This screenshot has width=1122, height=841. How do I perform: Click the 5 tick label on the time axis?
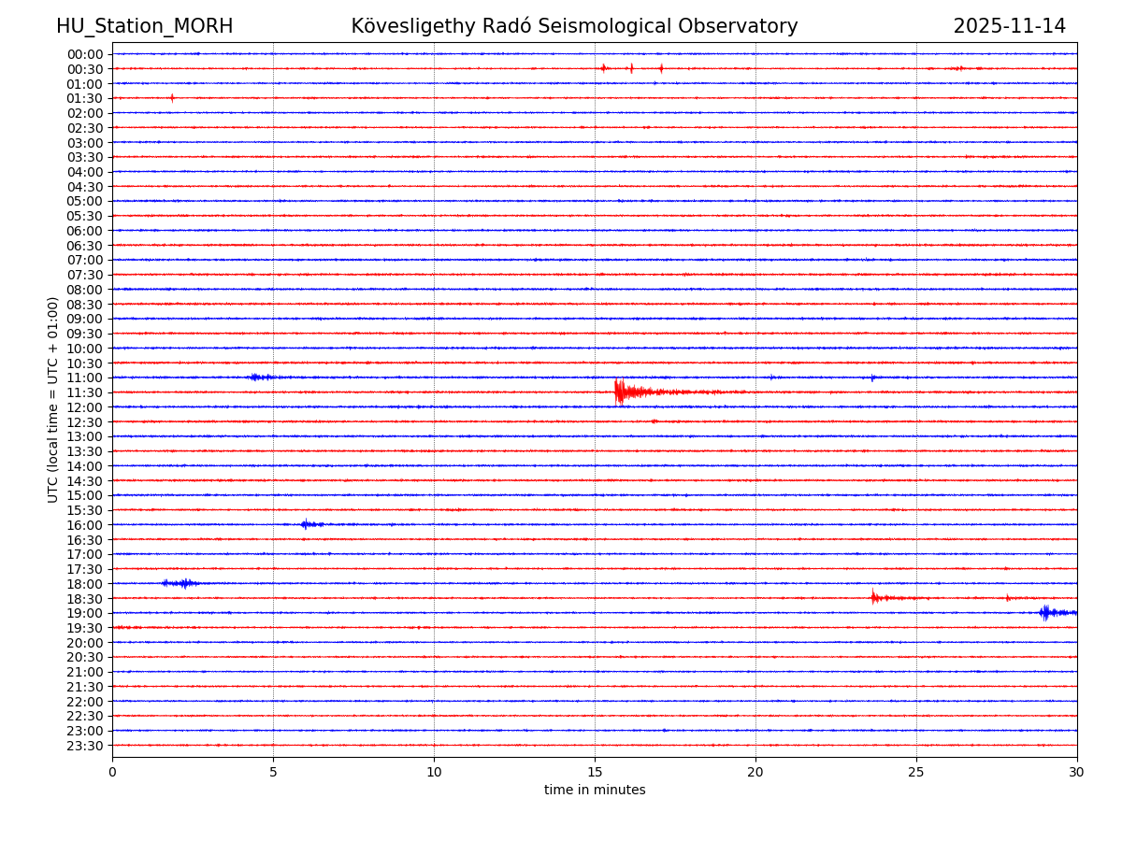tap(273, 772)
